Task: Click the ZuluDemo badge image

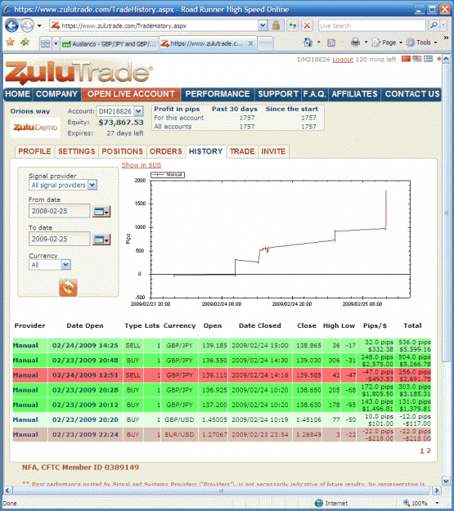Action: 35,128
